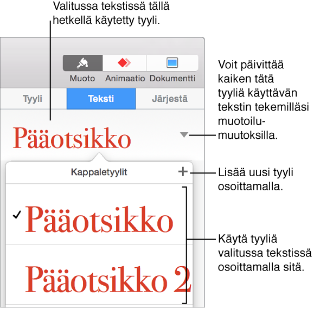Viewport: 320px width, 309px height.
Task: Open the current Pääotsikko style name popup
Action: click(x=72, y=138)
